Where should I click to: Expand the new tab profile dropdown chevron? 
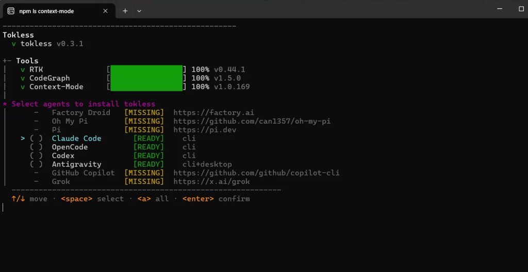click(x=139, y=11)
